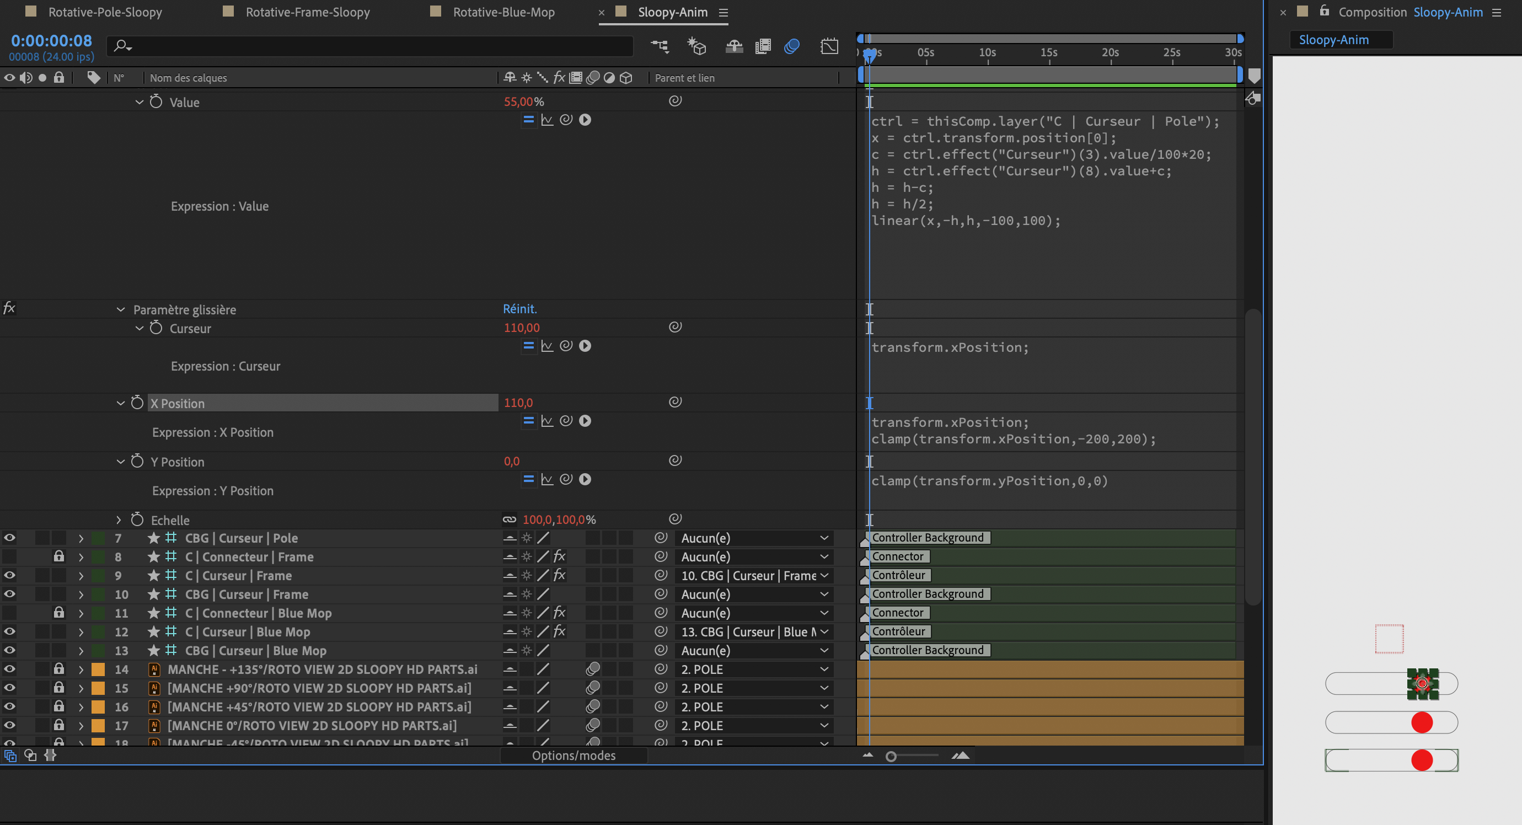Hide layer CBG | Curseur | Pole
Screen dimensions: 1522x825
[9, 538]
